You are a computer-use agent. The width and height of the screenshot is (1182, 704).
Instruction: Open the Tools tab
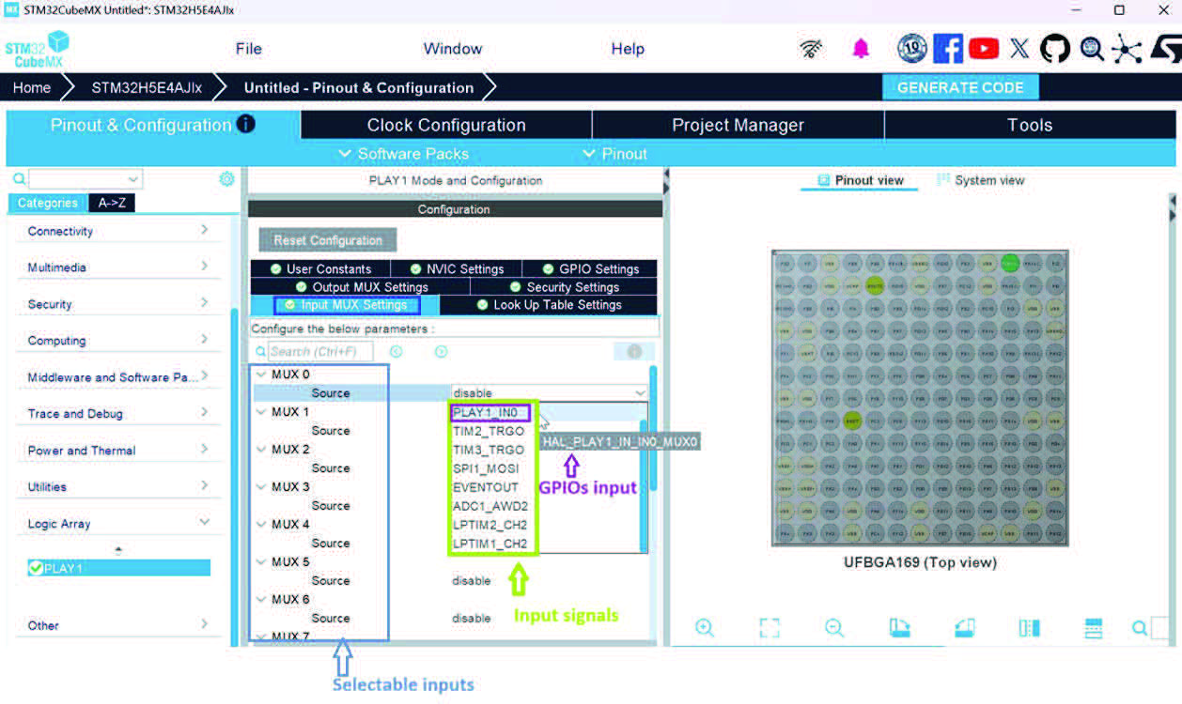coord(1030,125)
